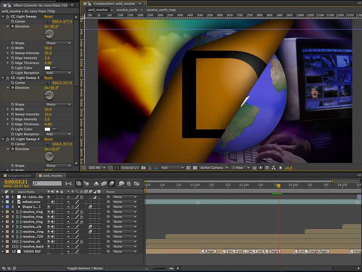Image resolution: width=362 pixels, height=272 pixels.
Task: Click Light Color swatch of CC Light Sweep
Action: 48,68
